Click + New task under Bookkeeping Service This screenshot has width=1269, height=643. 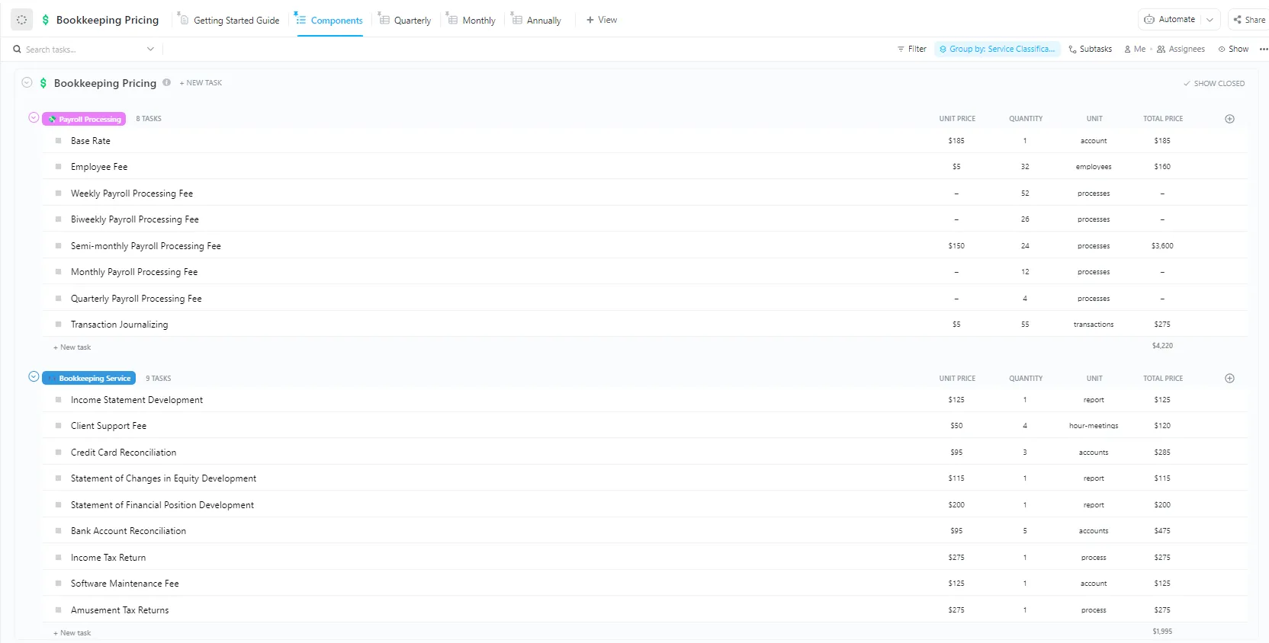[x=72, y=633]
